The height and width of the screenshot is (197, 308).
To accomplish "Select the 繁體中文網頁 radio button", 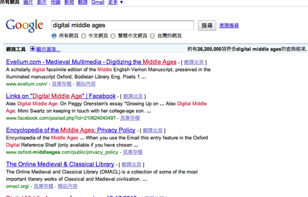I will tap(113, 36).
